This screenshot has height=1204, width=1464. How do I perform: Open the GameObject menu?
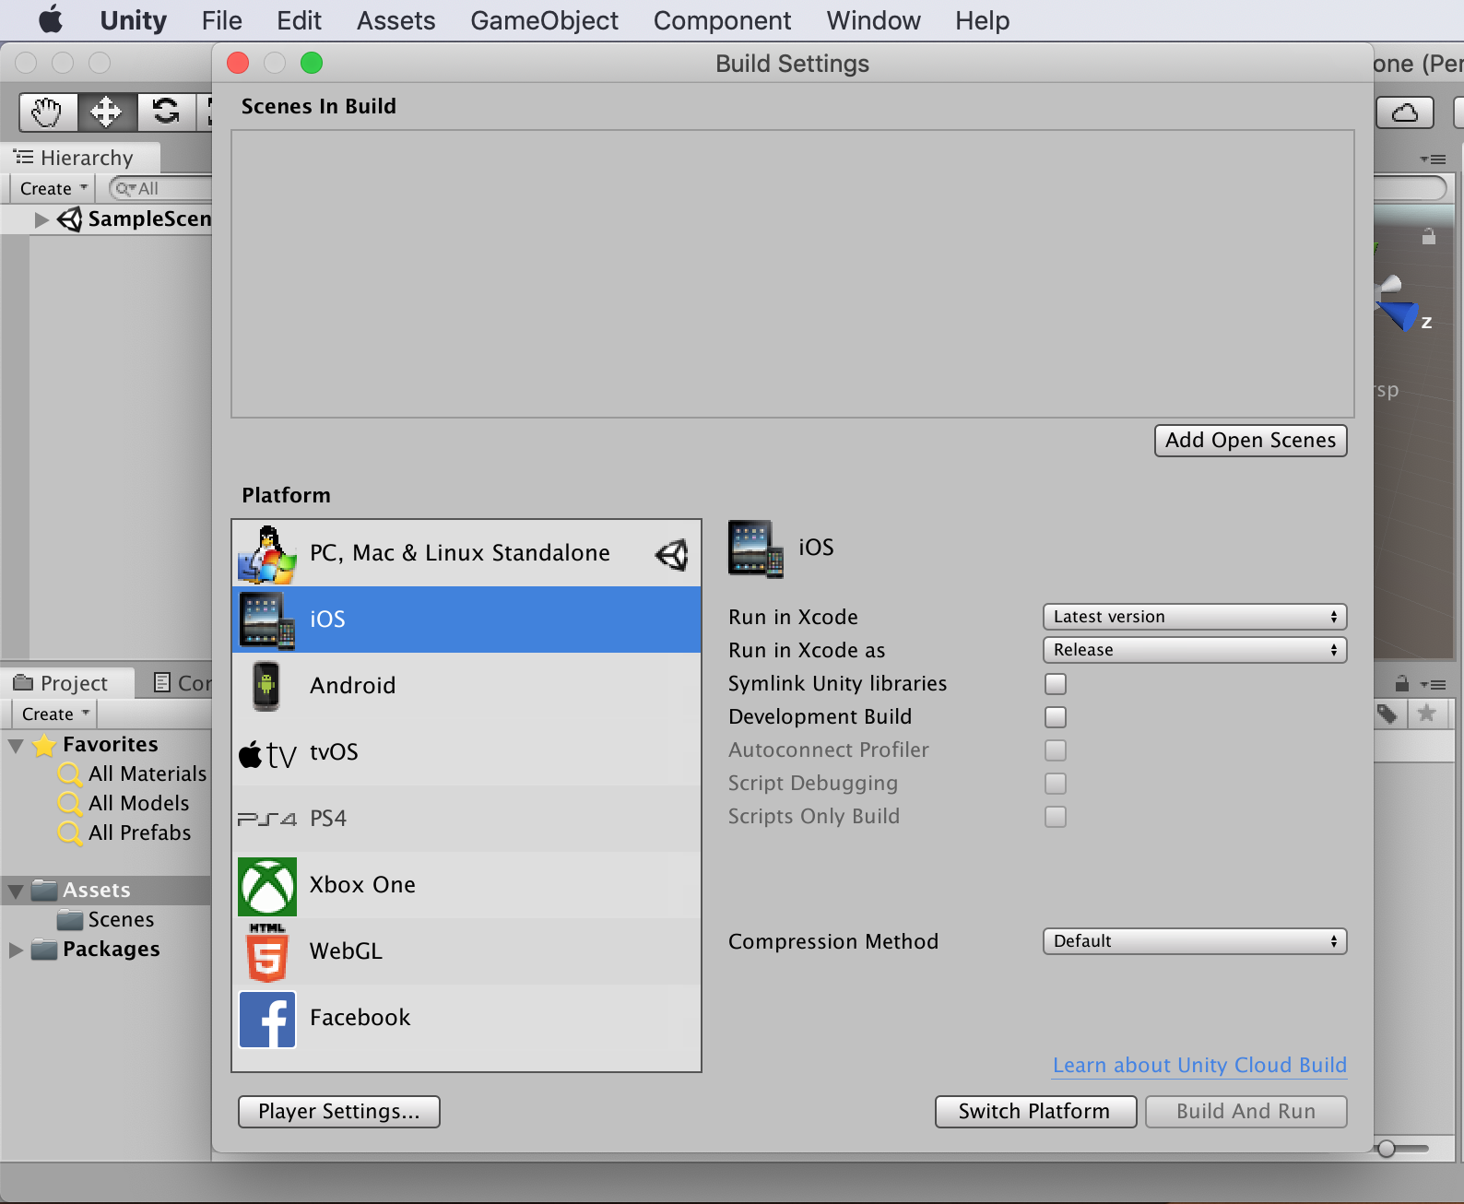tap(544, 20)
